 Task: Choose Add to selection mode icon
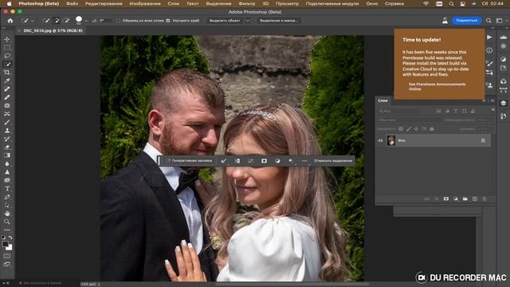57,21
